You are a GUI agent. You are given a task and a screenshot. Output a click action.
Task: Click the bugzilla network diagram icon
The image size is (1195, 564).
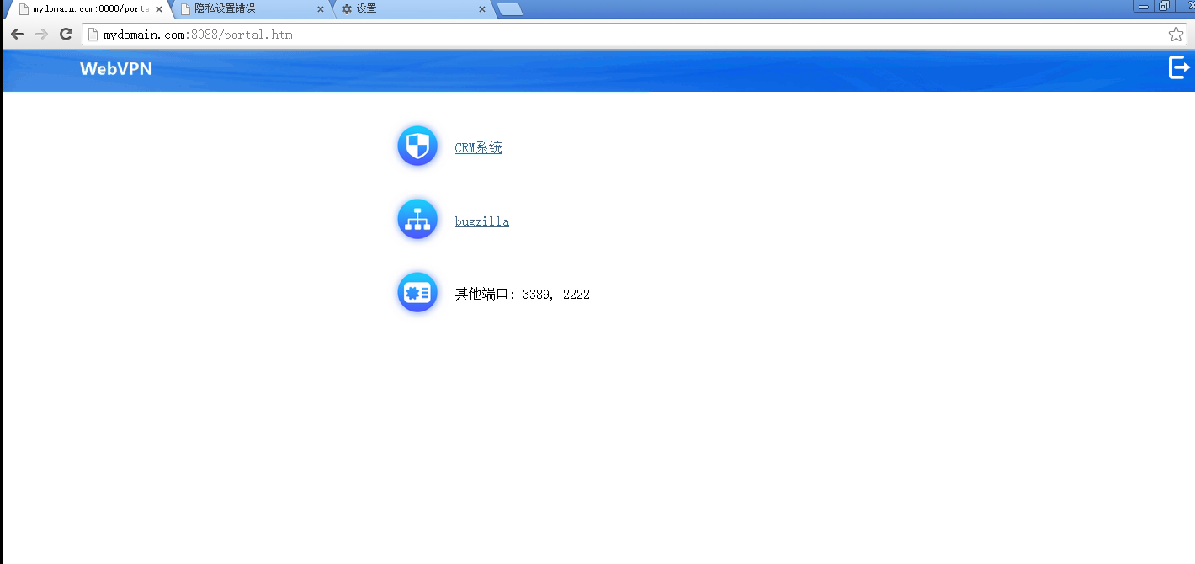tap(417, 220)
